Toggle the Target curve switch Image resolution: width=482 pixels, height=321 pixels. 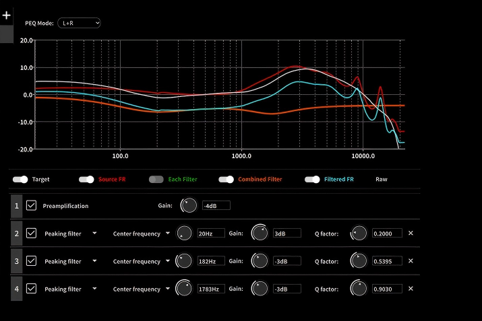click(21, 180)
